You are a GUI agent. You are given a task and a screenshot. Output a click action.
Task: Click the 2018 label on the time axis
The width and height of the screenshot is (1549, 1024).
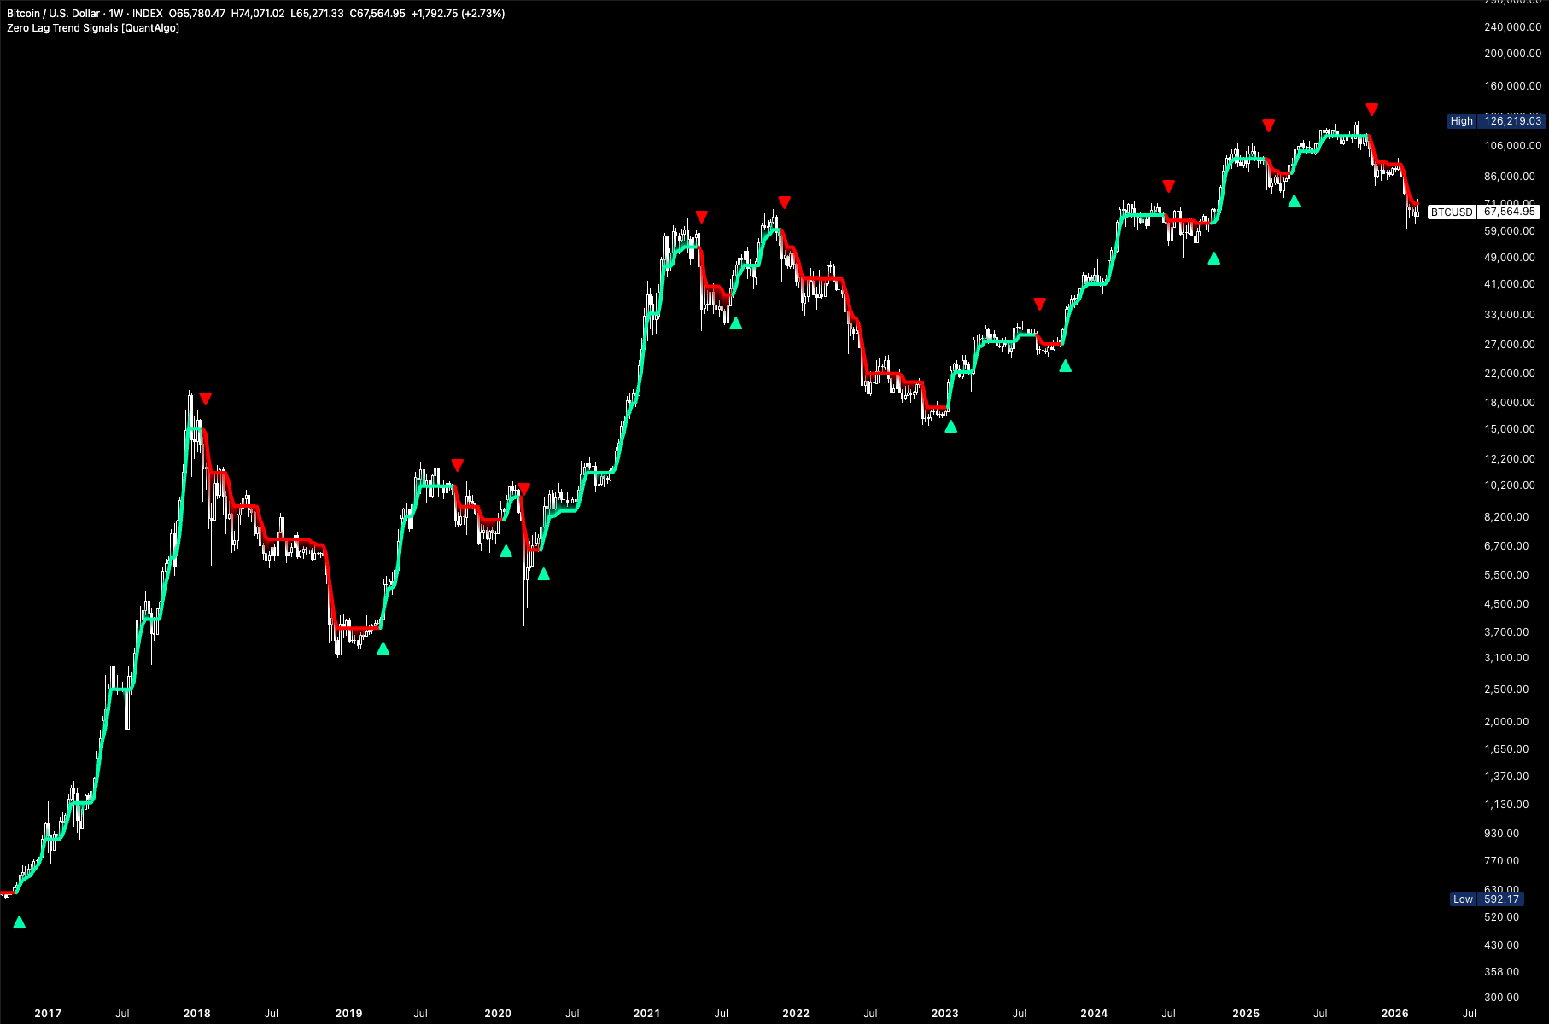(197, 1014)
